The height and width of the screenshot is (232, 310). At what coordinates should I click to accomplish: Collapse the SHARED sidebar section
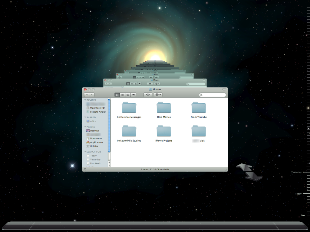tap(85, 118)
